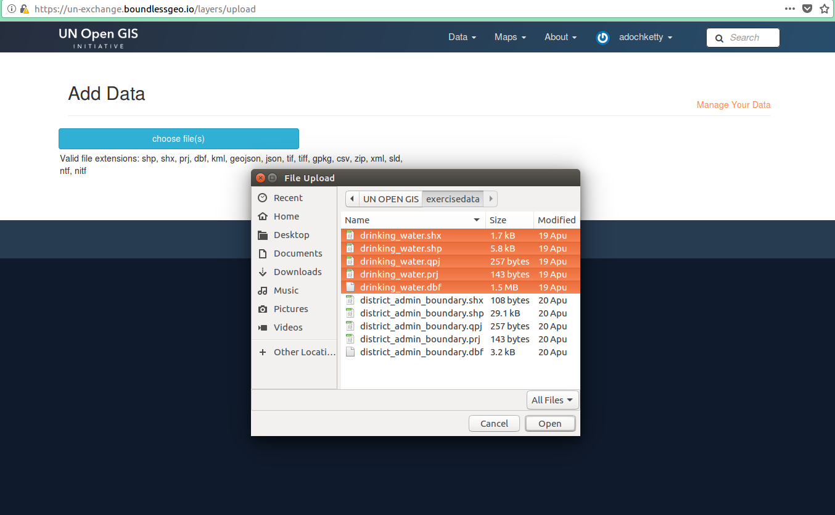
Task: Expand the adochketty user dropdown
Action: [x=645, y=37]
